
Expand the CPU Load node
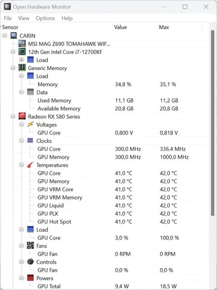click(x=22, y=60)
